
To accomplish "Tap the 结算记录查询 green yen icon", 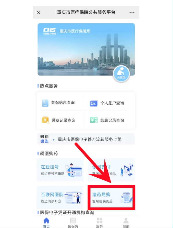I will (94, 120).
